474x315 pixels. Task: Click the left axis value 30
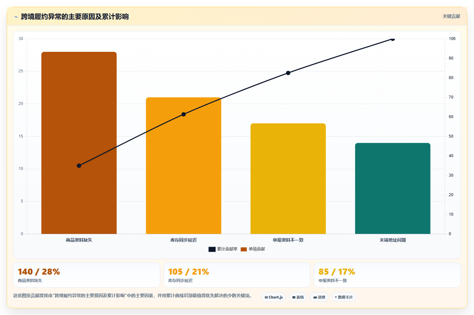21,39
